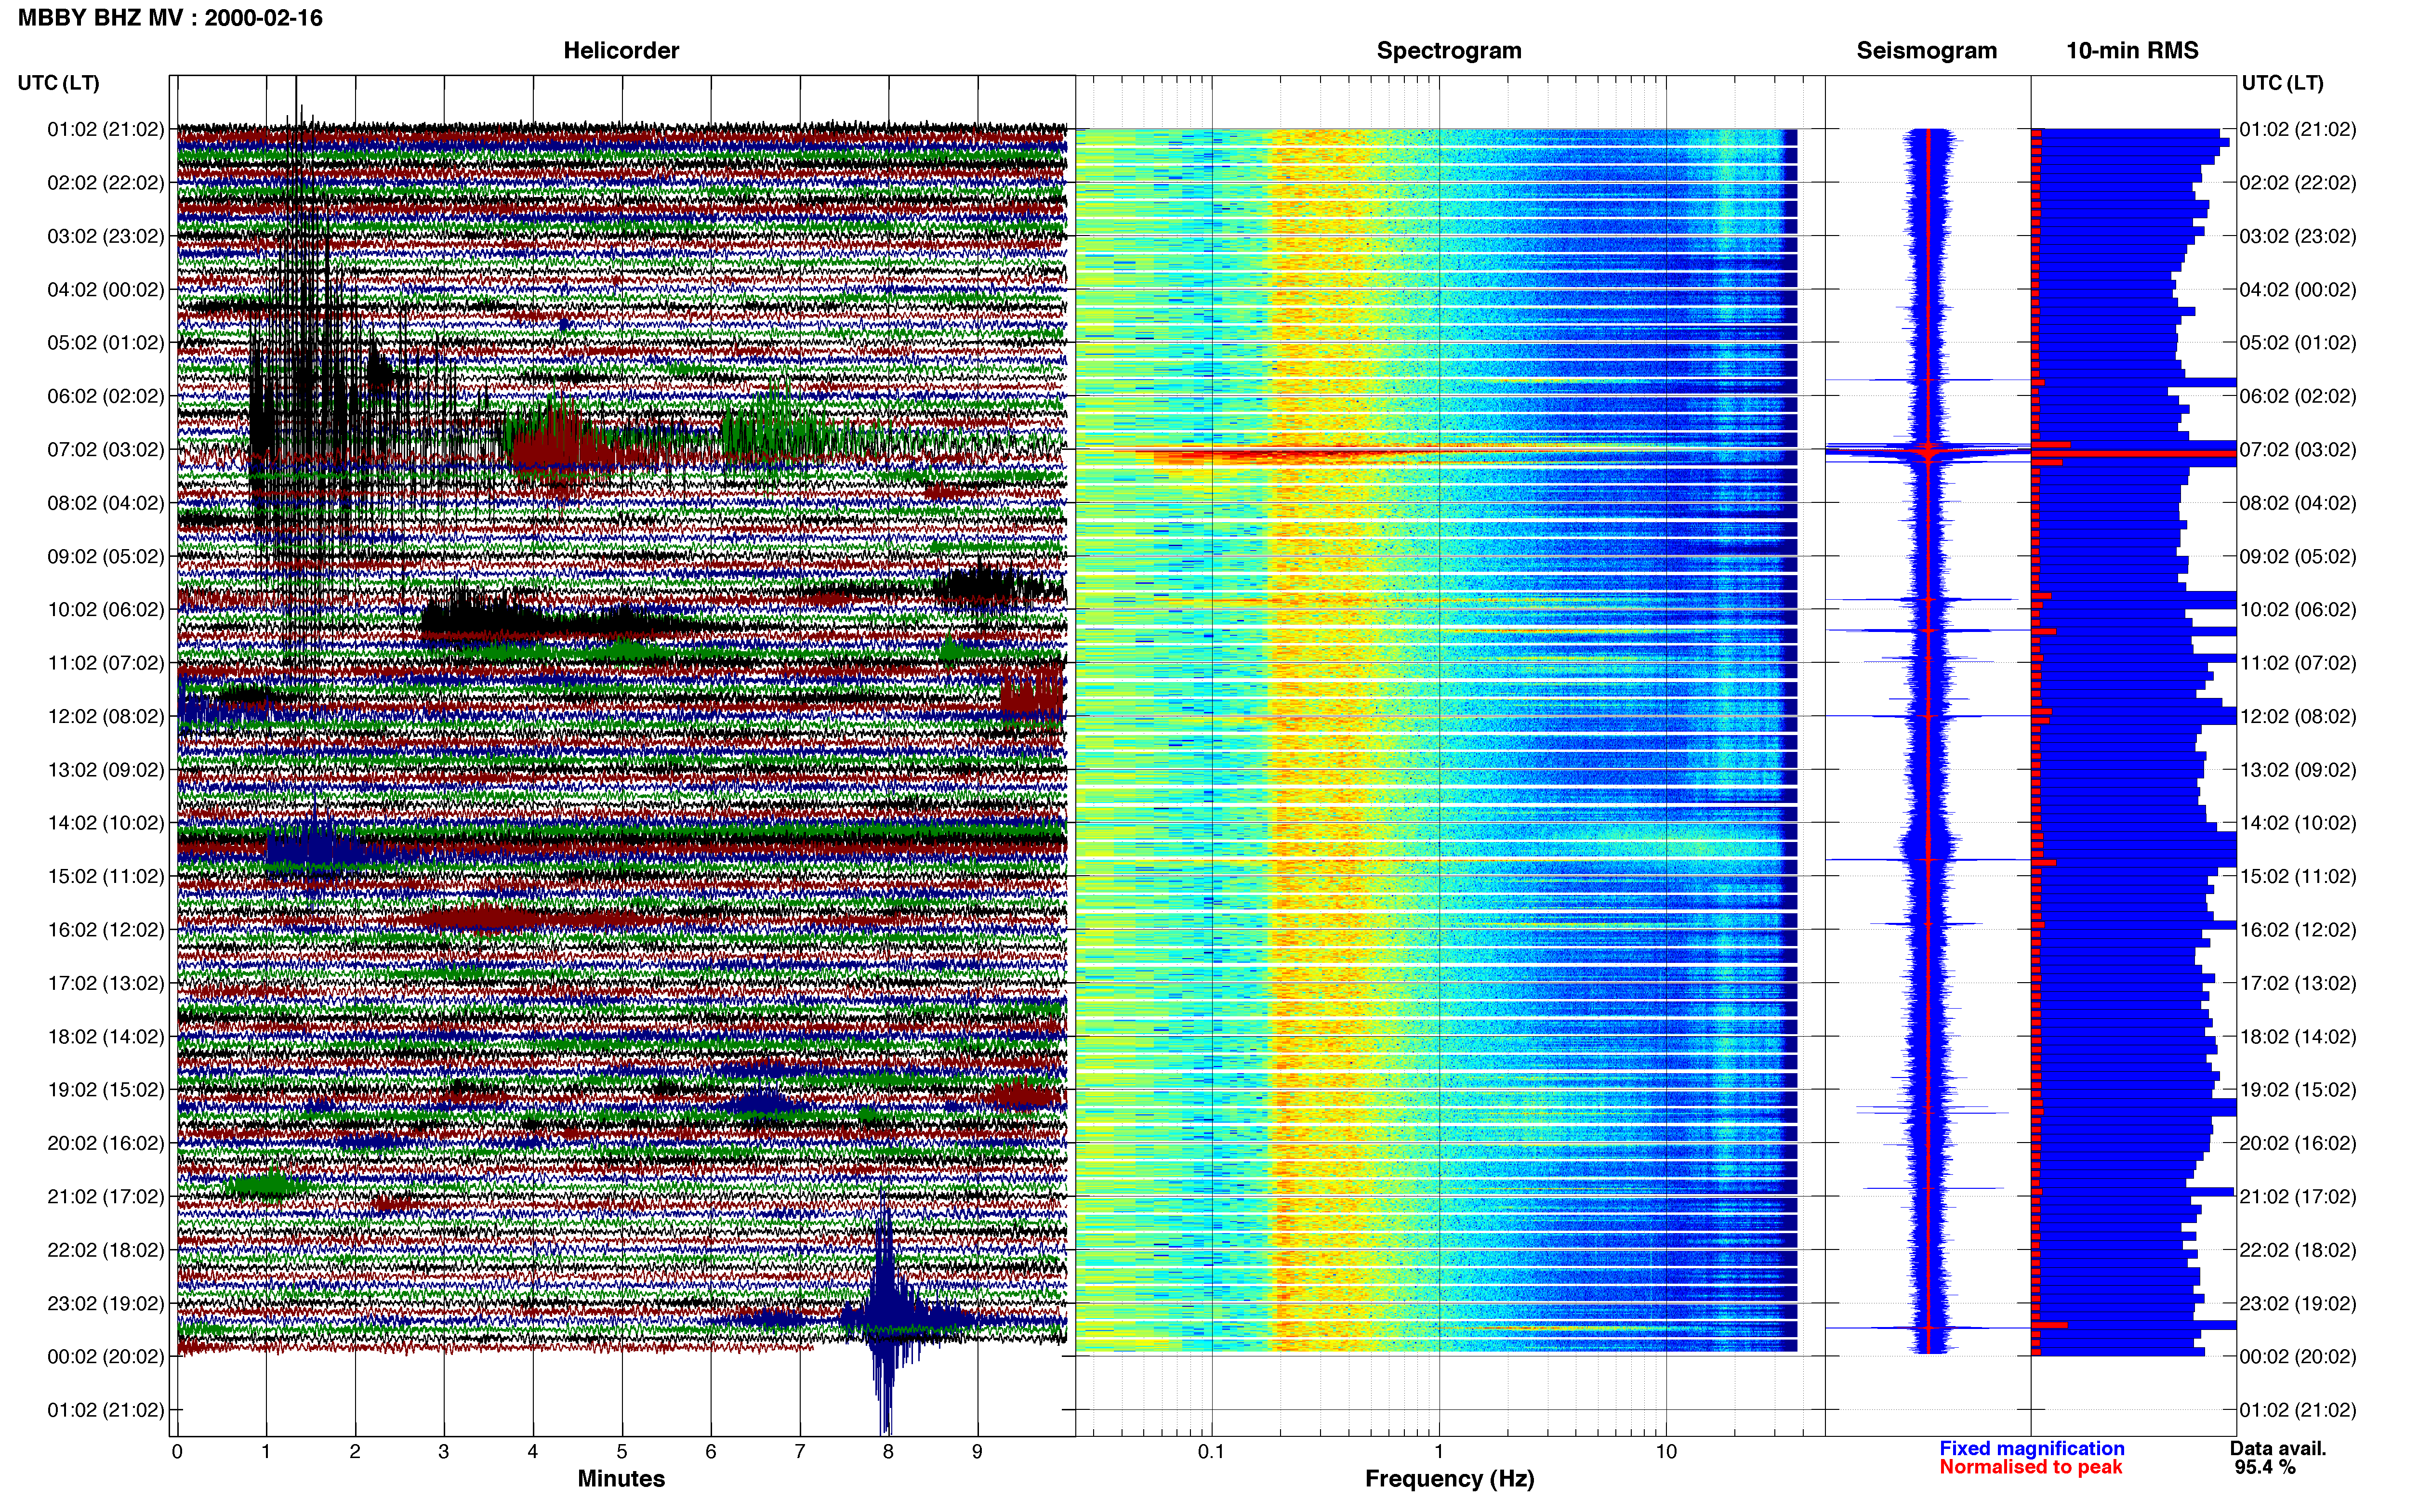The image size is (2418, 1512).
Task: Click left time label '00:02 (20:02)'
Action: 106,1357
